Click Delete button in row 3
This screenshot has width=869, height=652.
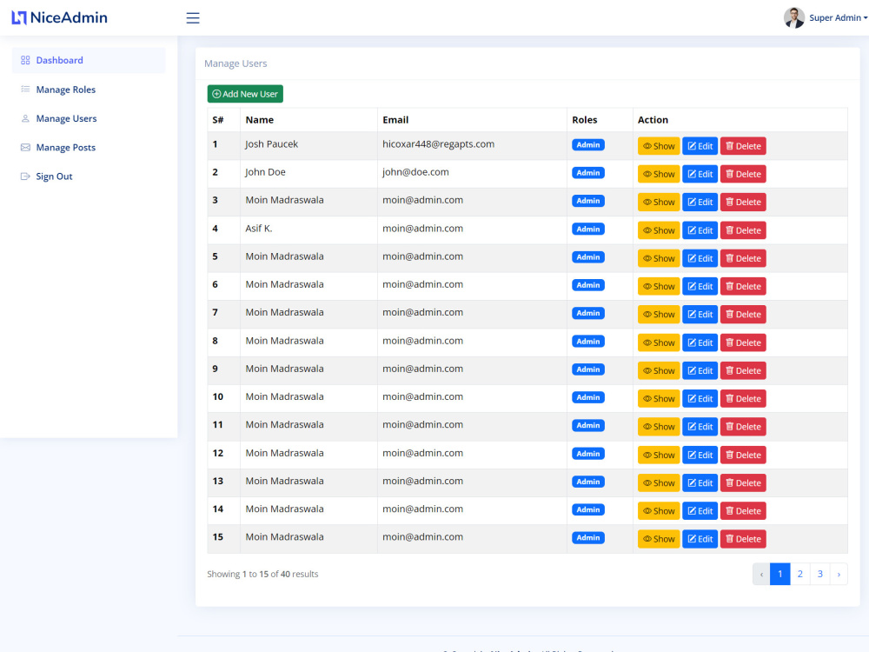tap(743, 202)
